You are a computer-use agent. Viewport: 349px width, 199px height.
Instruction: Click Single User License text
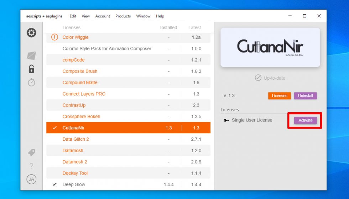[x=252, y=120]
